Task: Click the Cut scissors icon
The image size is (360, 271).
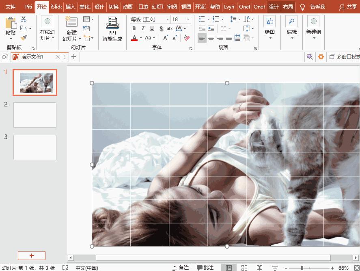Action: click(x=24, y=19)
